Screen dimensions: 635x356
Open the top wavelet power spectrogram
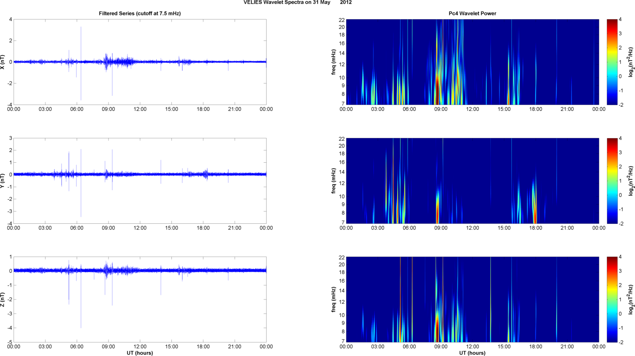[472, 62]
